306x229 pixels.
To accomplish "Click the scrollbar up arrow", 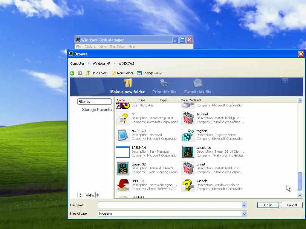I will 300,100.
